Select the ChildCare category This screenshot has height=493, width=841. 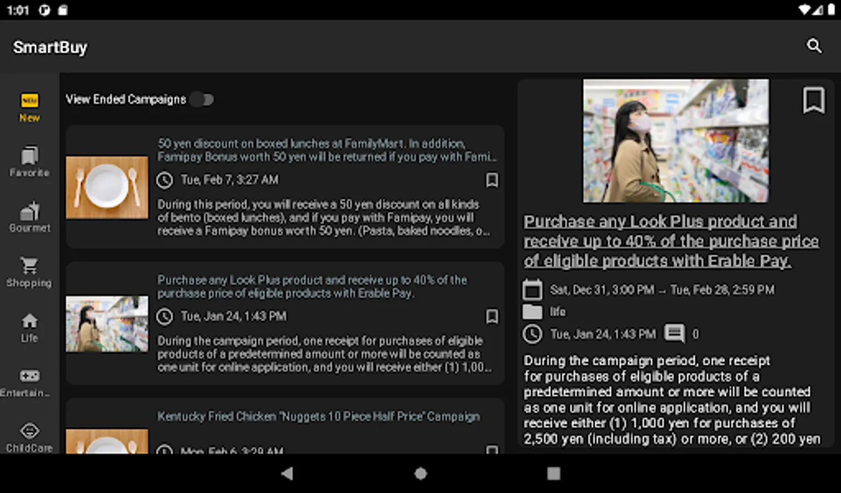click(x=30, y=438)
